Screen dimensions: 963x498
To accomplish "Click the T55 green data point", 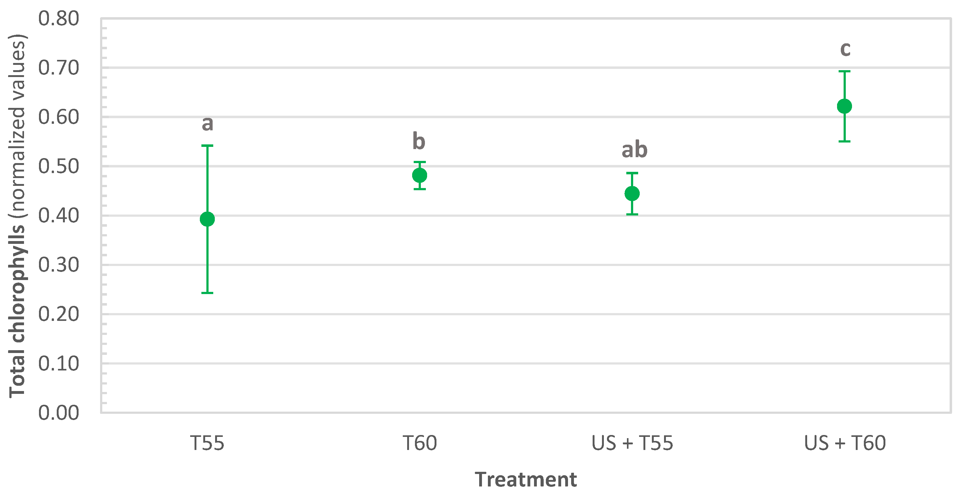I will coord(207,219).
